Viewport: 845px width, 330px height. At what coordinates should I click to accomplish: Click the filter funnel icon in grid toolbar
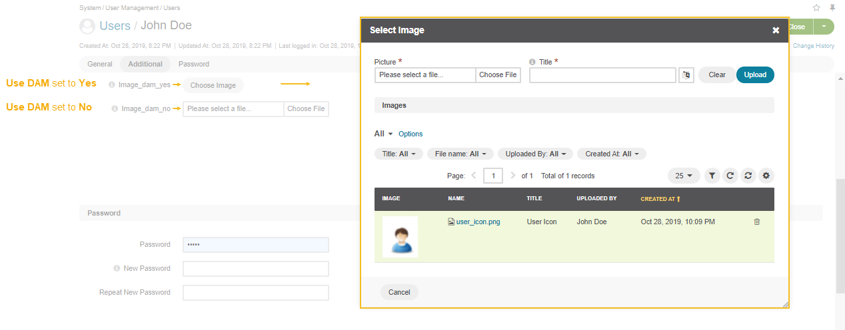pos(712,176)
